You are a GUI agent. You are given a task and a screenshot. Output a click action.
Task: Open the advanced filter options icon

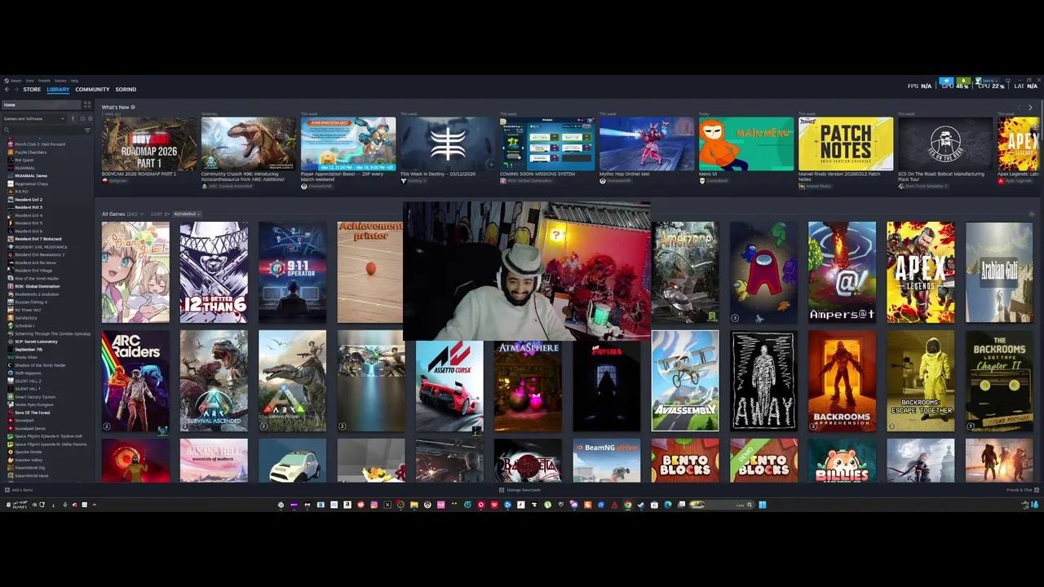click(x=87, y=130)
